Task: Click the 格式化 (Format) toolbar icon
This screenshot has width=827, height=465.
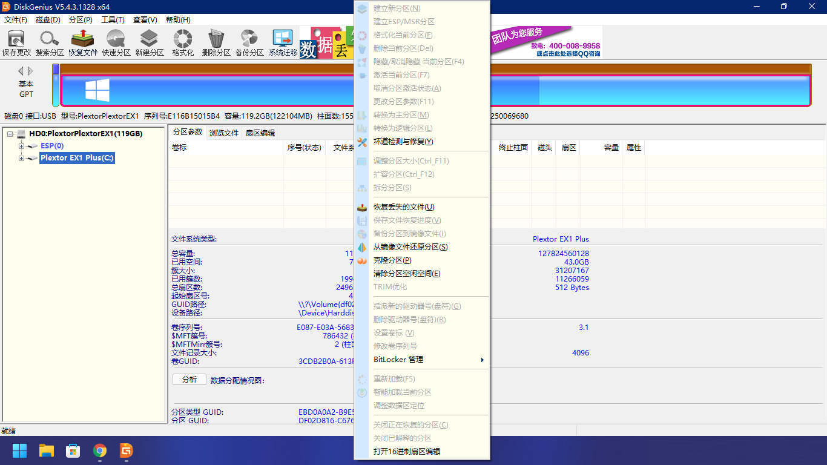Action: click(183, 42)
